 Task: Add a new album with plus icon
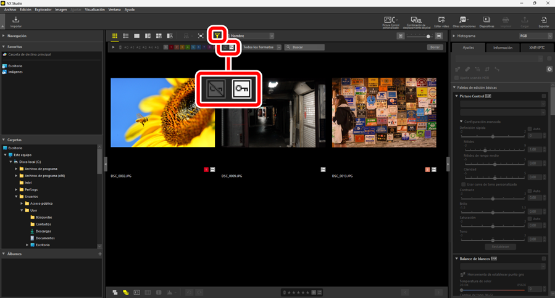coord(100,254)
